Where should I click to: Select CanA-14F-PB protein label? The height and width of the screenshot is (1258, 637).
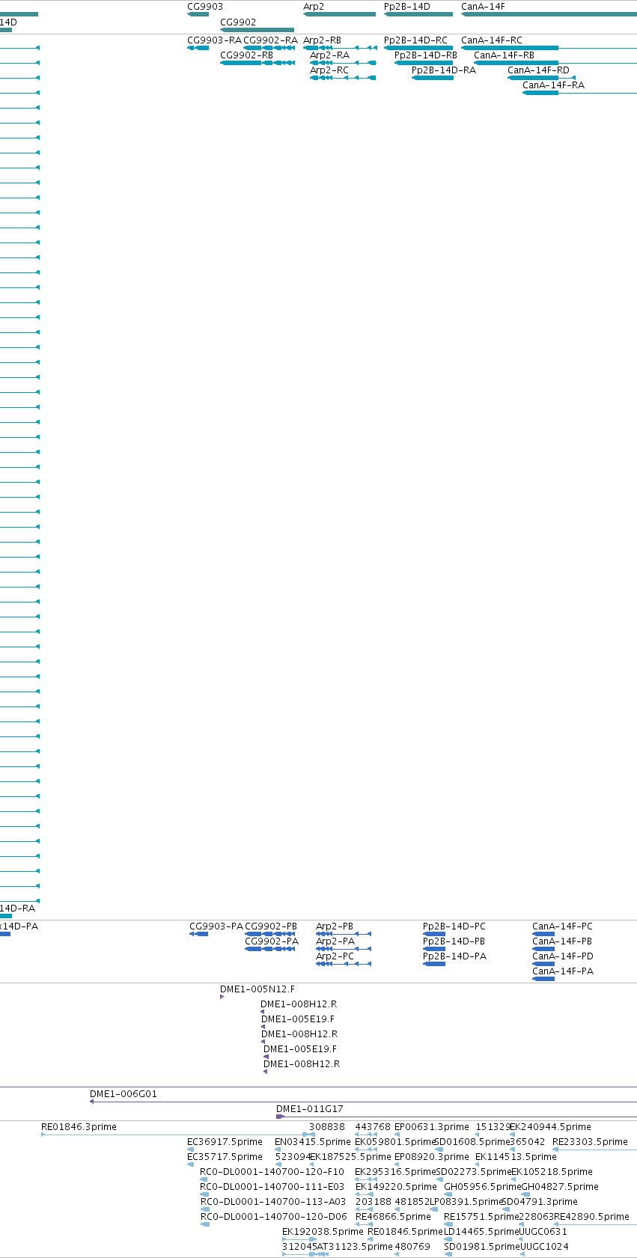click(562, 941)
